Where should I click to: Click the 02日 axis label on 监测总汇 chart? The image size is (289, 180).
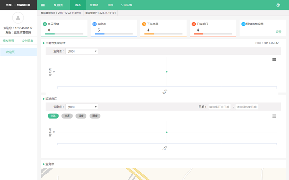[x=165, y=148]
